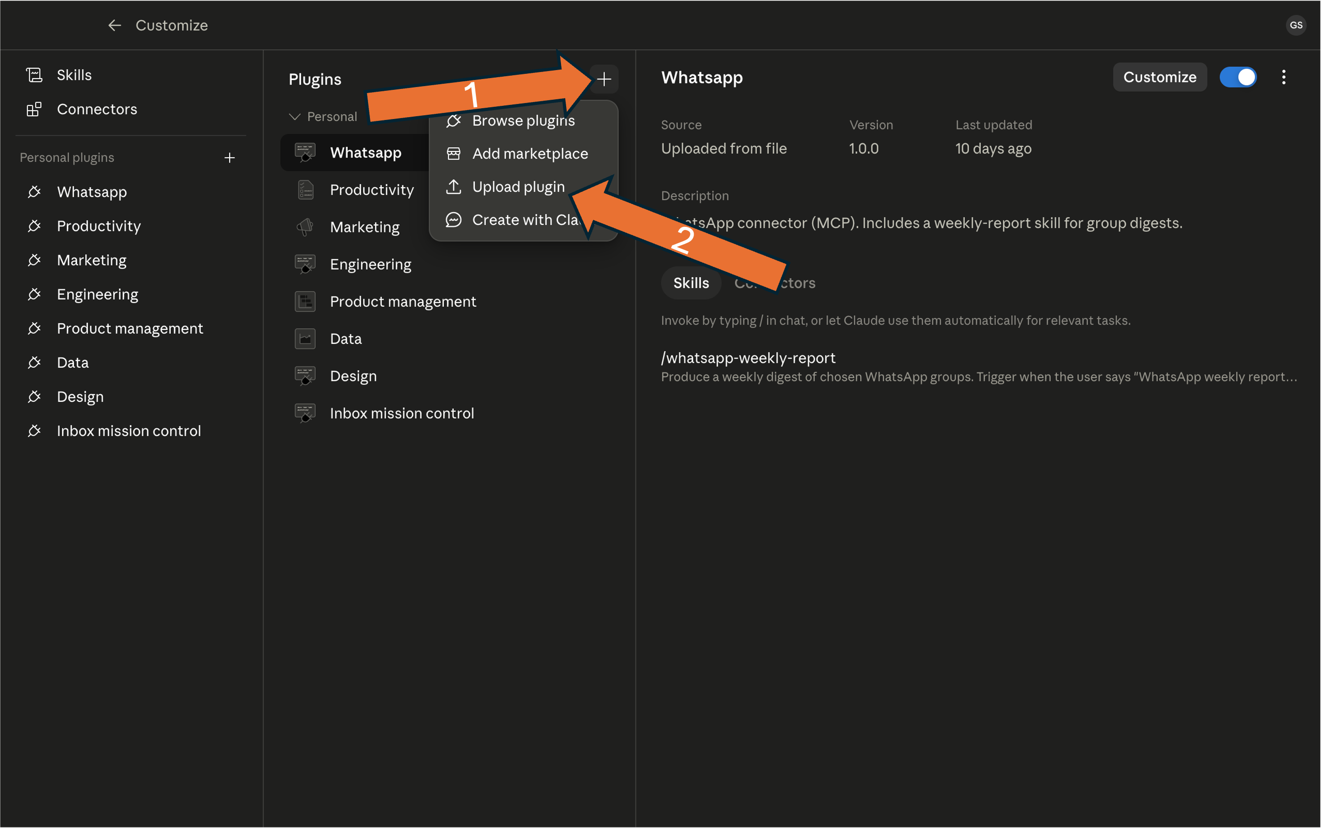
Task: Open the GS user avatar
Action: pyautogui.click(x=1295, y=25)
